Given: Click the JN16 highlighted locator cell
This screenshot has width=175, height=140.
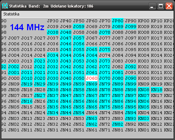Looking at the screenshot, I should pos(27,101).
